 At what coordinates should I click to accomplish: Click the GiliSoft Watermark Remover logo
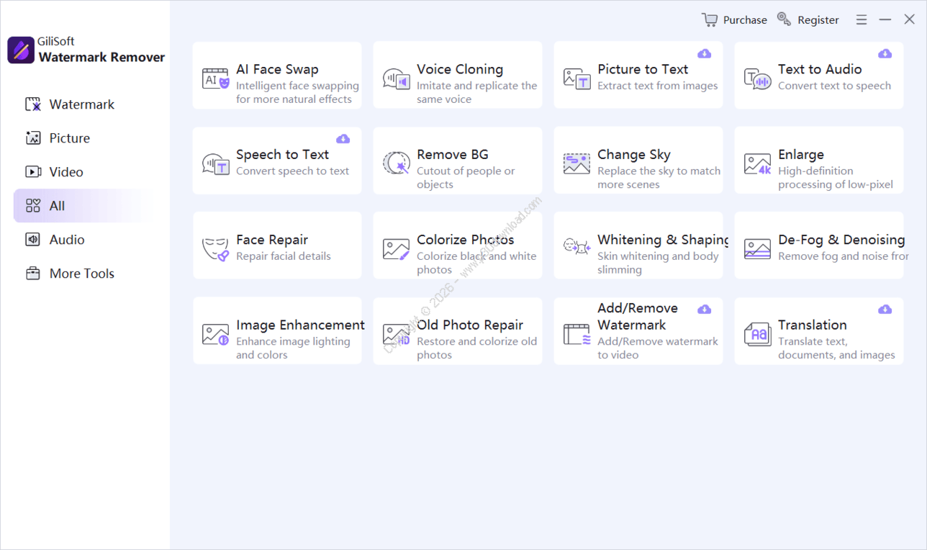pos(21,50)
